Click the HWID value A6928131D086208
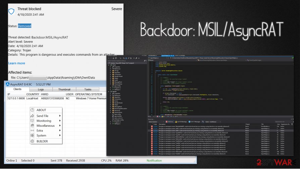The width and height of the screenshot is (300, 169). click(x=52, y=98)
